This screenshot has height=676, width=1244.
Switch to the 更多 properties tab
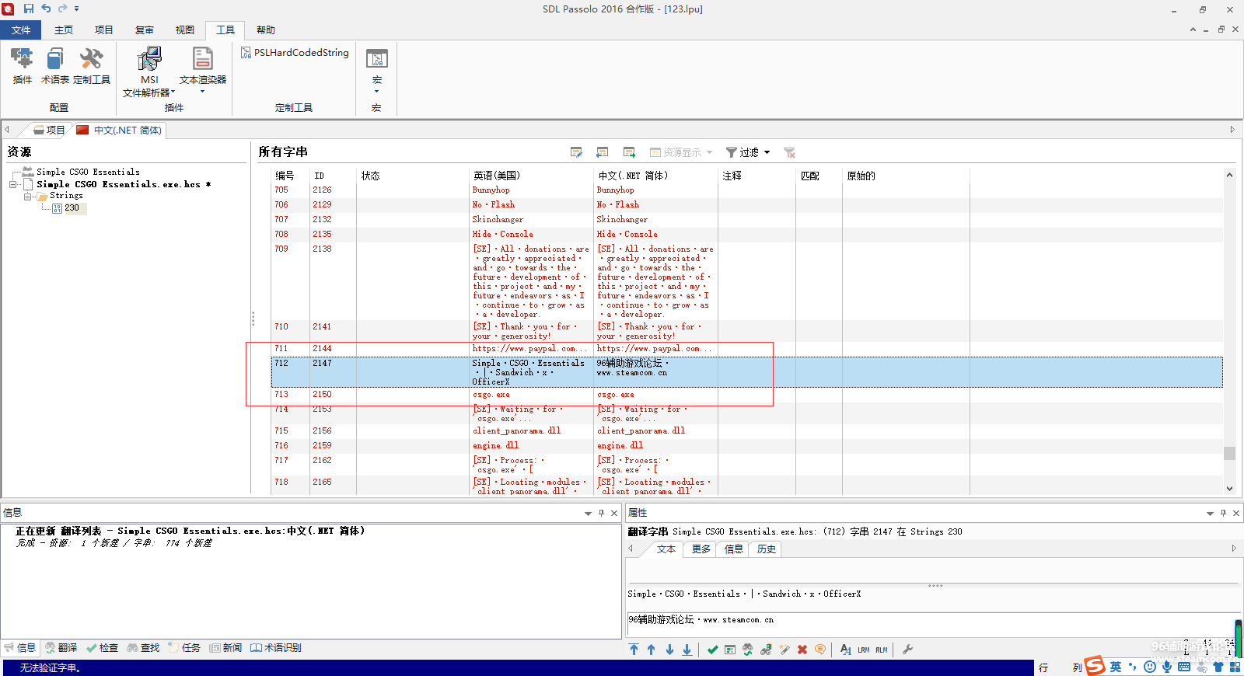(x=701, y=549)
